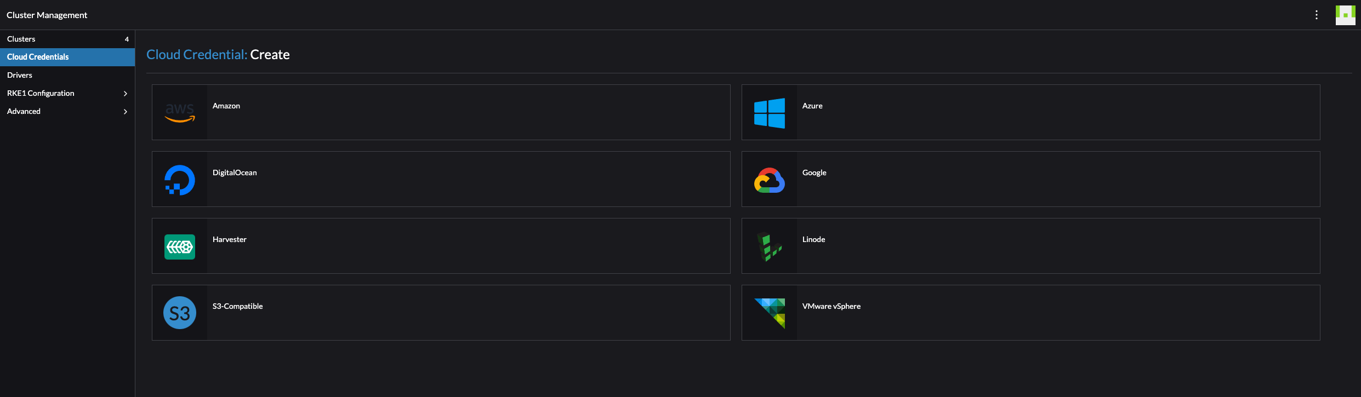
Task: Click the Linode logo icon
Action: click(770, 246)
